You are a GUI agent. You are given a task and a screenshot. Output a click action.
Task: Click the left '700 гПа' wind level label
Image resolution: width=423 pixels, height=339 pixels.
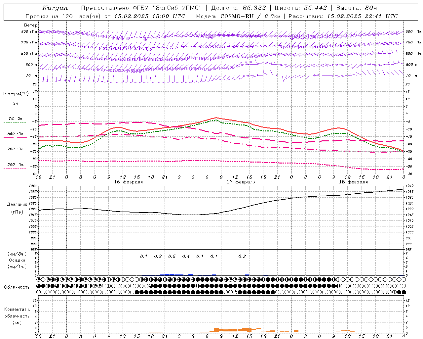tap(29, 42)
